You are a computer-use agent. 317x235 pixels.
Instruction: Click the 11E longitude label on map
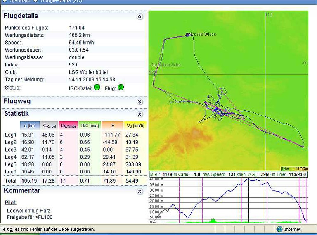pos(269,14)
